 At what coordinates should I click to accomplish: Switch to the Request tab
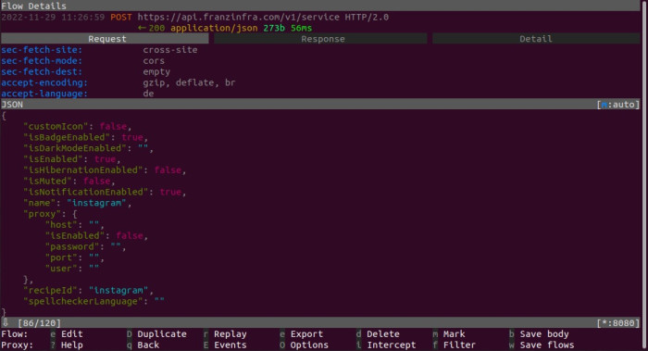(x=105, y=39)
